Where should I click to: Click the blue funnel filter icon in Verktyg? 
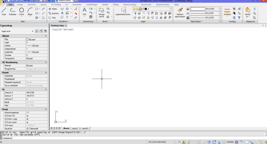click(239, 18)
